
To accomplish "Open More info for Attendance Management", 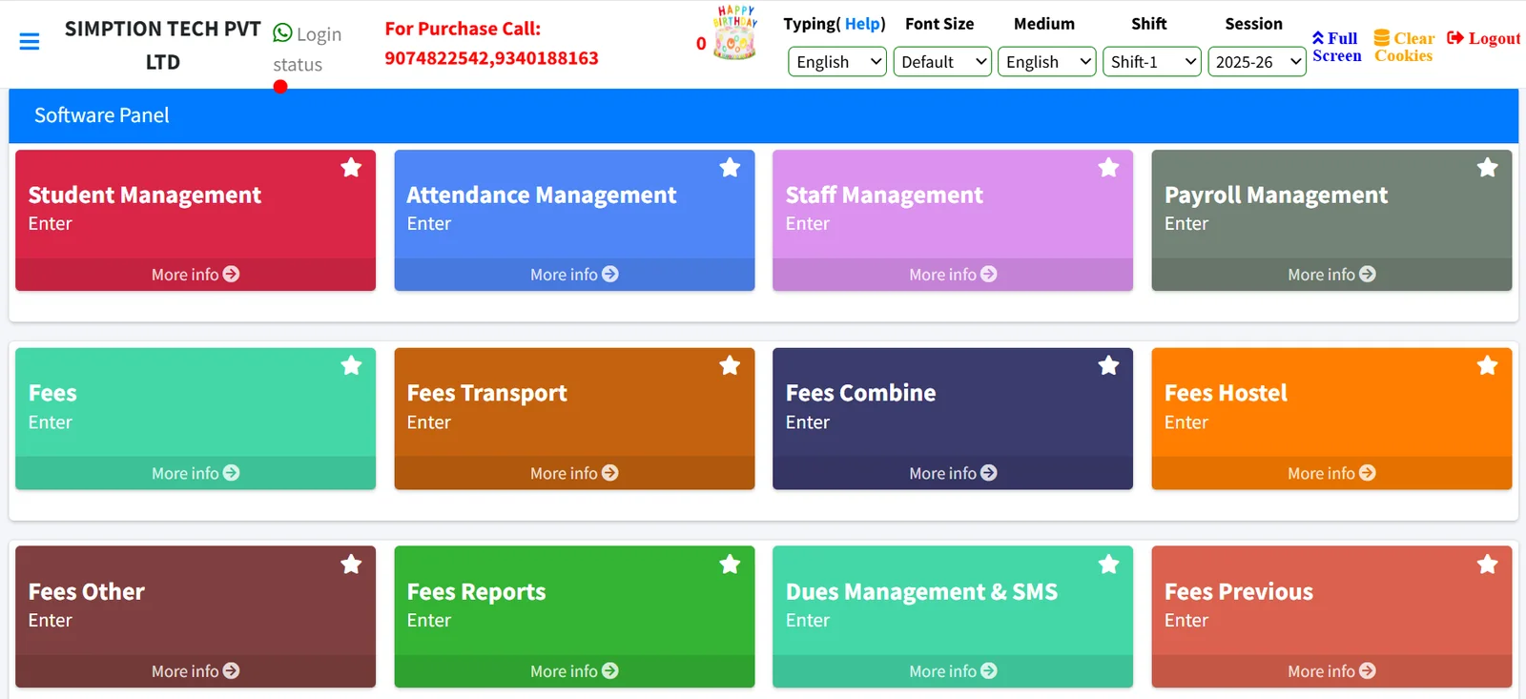I will 574,275.
